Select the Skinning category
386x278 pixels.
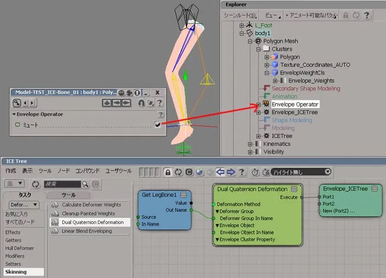click(x=16, y=272)
